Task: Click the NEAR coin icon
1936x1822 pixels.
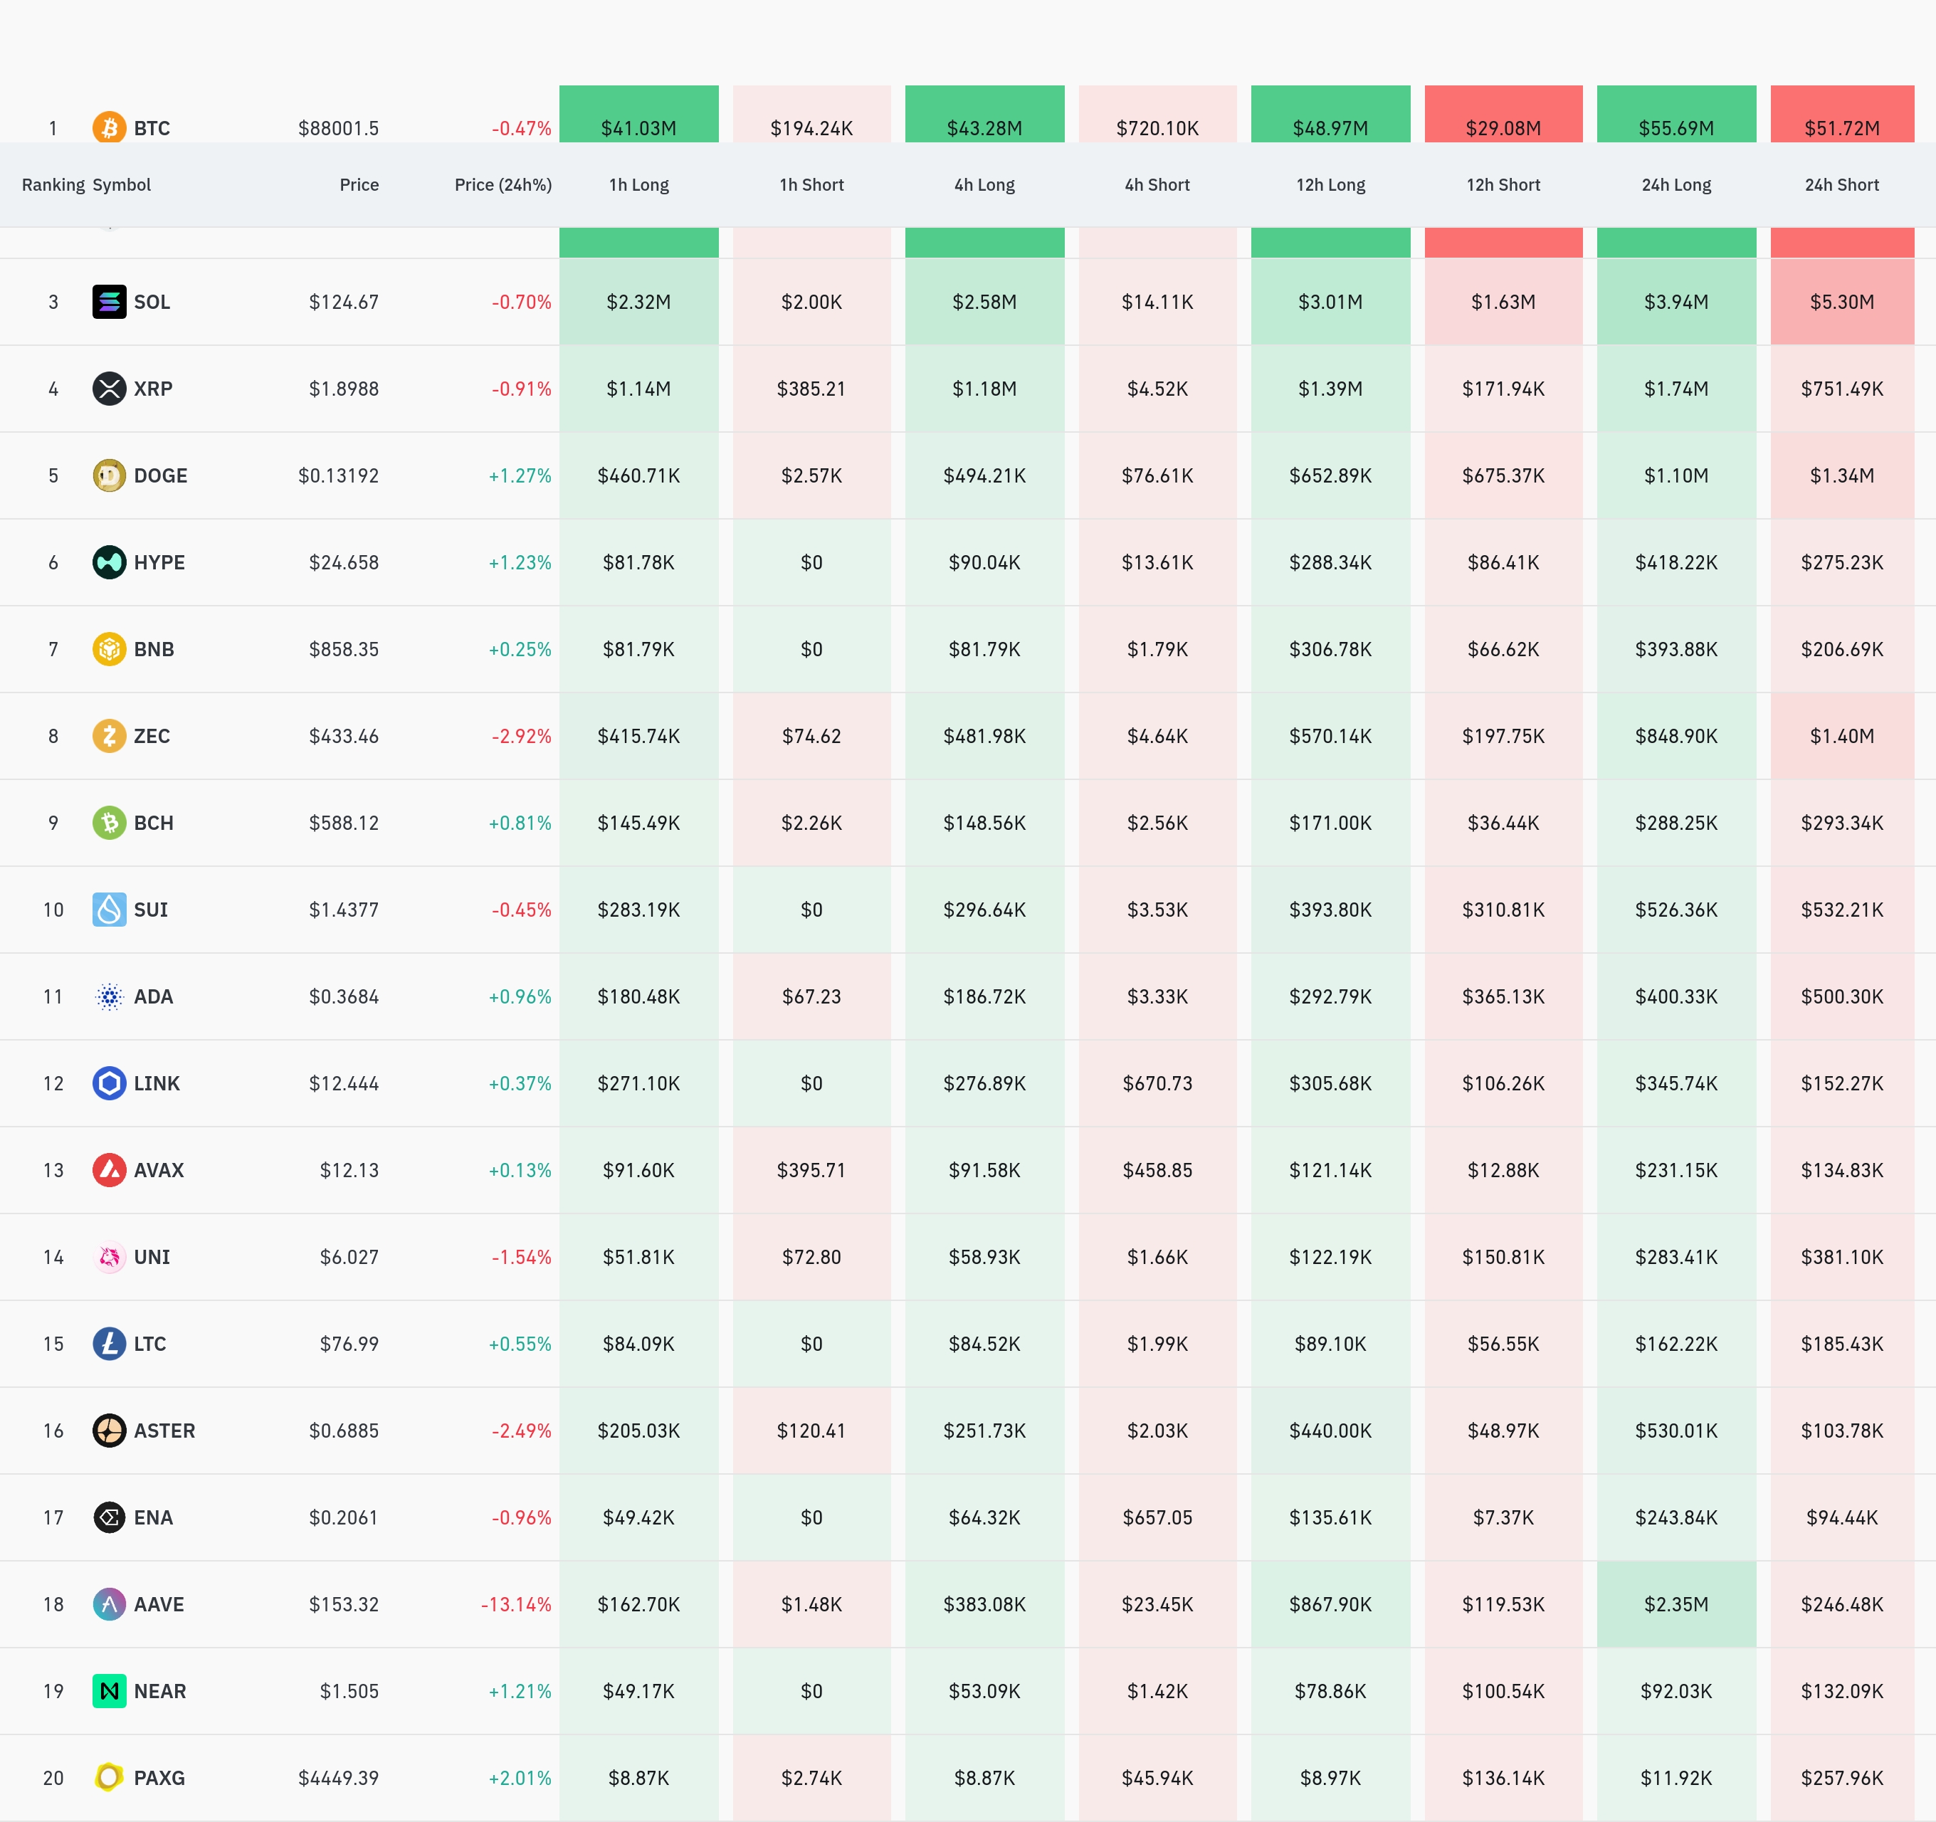Action: (x=109, y=1690)
